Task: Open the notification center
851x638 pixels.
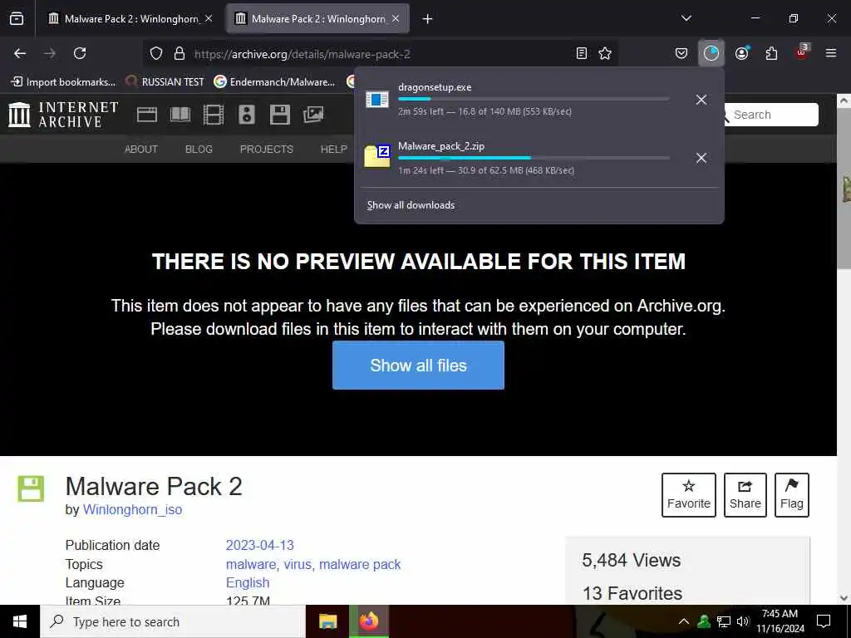Action: tap(824, 621)
